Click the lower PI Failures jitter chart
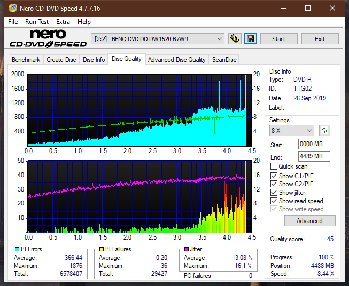Screen dimensions: 349x286 (139, 196)
